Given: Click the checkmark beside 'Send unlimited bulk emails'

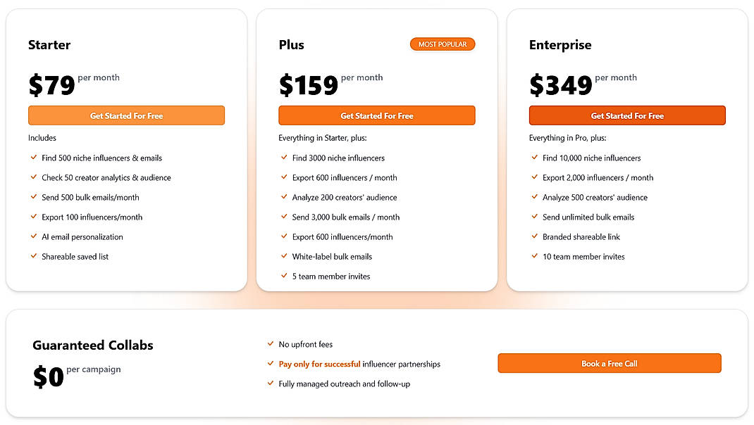Looking at the screenshot, I should coord(535,217).
